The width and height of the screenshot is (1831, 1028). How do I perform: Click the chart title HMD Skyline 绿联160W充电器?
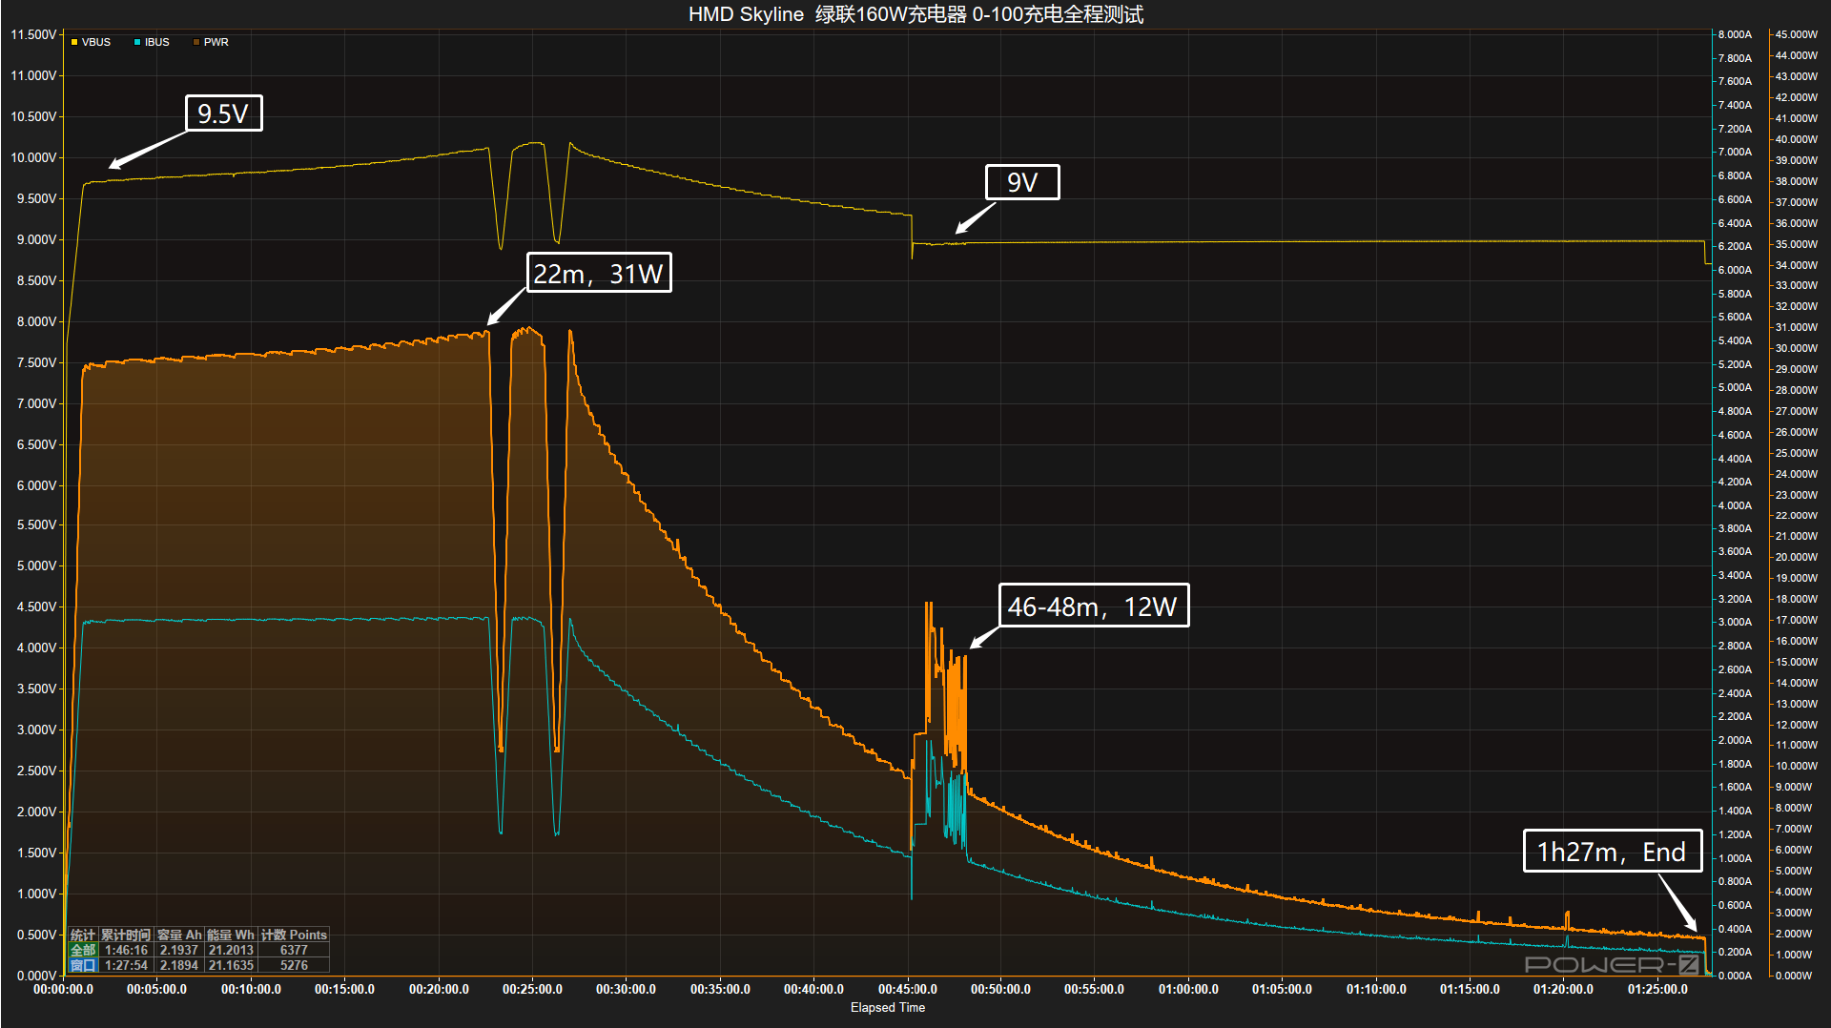(828, 14)
